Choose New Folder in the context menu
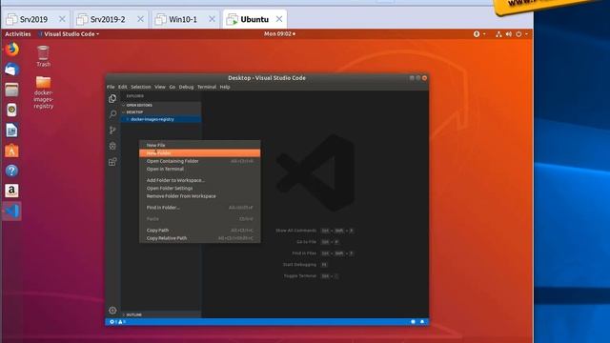The image size is (610, 343). point(199,153)
